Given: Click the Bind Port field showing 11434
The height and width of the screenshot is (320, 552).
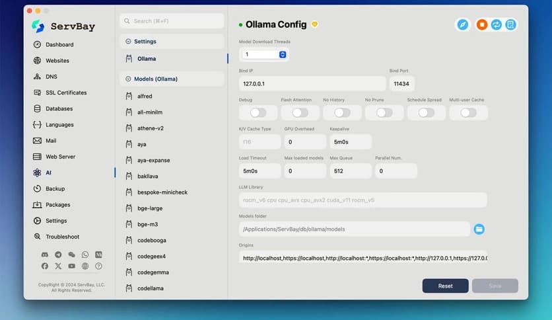Looking at the screenshot, I should point(401,84).
